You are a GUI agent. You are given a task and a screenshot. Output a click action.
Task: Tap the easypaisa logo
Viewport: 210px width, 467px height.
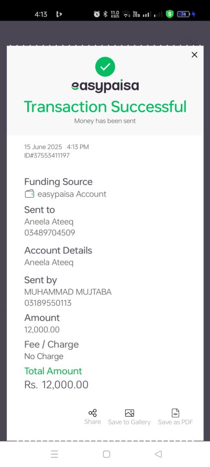pyautogui.click(x=105, y=86)
